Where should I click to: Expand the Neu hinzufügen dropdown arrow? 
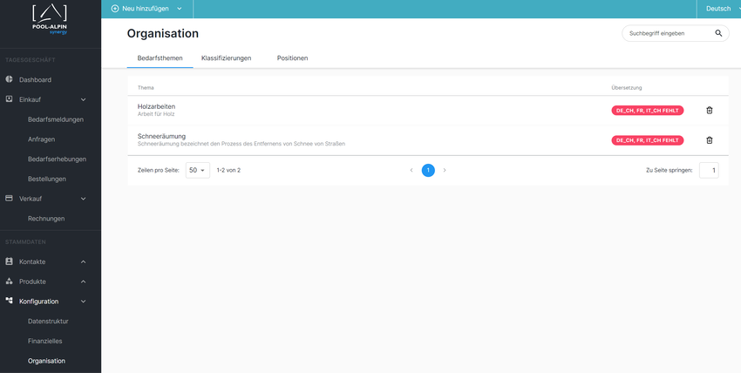[x=180, y=9]
